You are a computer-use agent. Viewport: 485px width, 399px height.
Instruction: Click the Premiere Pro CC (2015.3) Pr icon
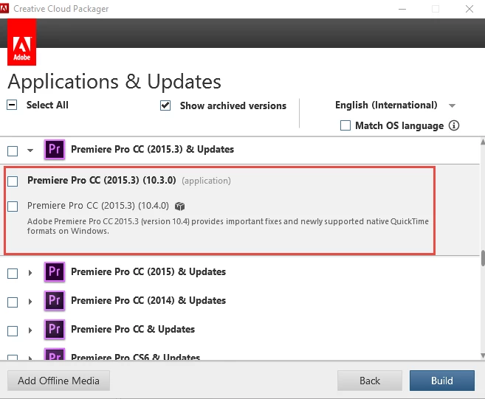(x=55, y=149)
